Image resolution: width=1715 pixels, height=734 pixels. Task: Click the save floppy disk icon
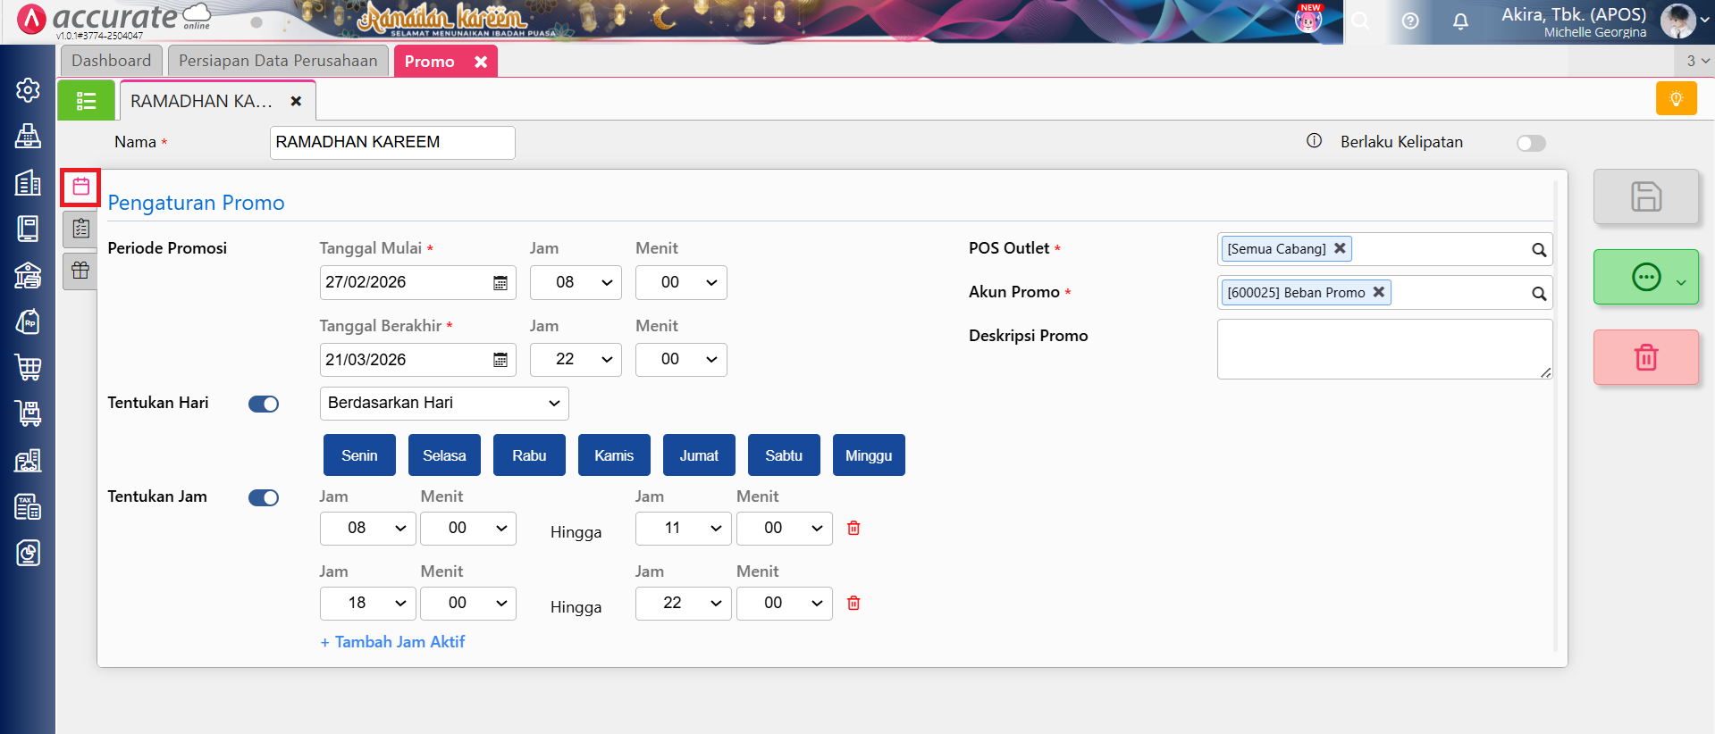pyautogui.click(x=1645, y=196)
